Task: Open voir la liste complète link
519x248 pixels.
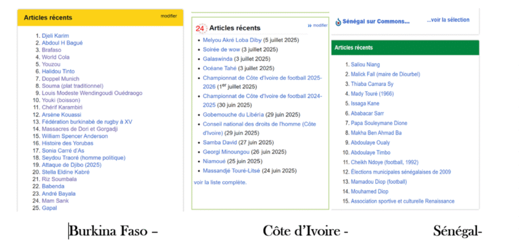Action: coord(220,182)
